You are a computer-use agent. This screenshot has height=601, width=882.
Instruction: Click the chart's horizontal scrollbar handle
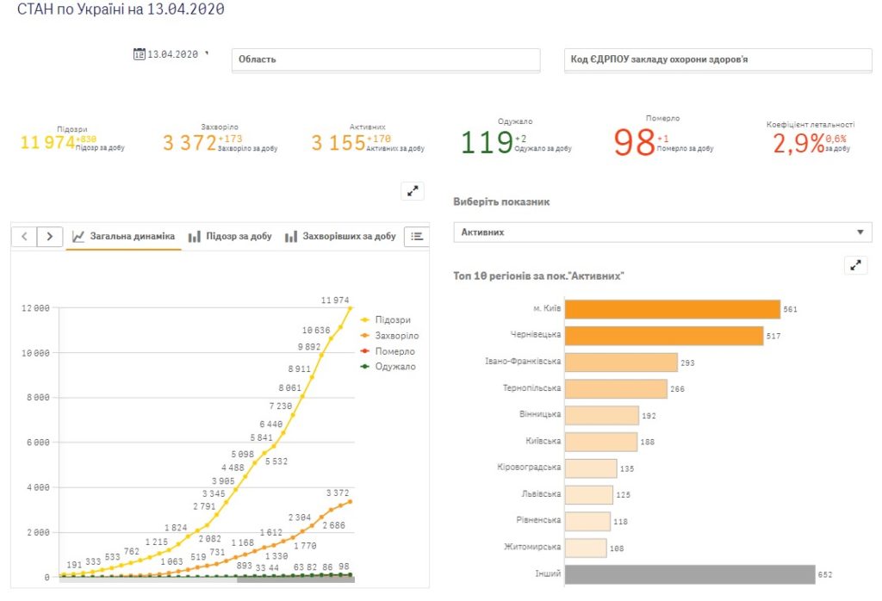(x=295, y=579)
